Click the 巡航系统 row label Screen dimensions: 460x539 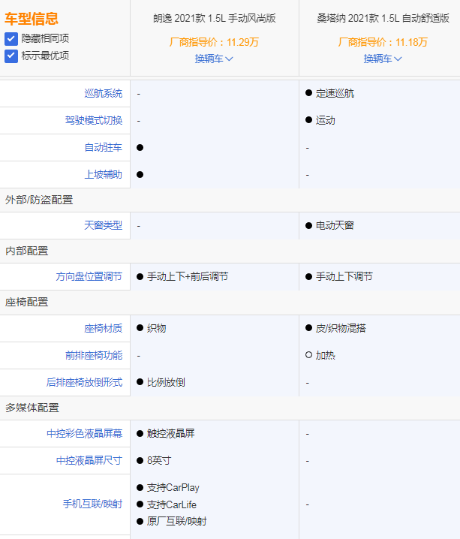click(103, 93)
